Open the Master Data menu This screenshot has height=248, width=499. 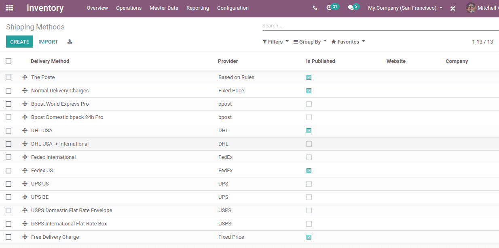[x=164, y=8]
